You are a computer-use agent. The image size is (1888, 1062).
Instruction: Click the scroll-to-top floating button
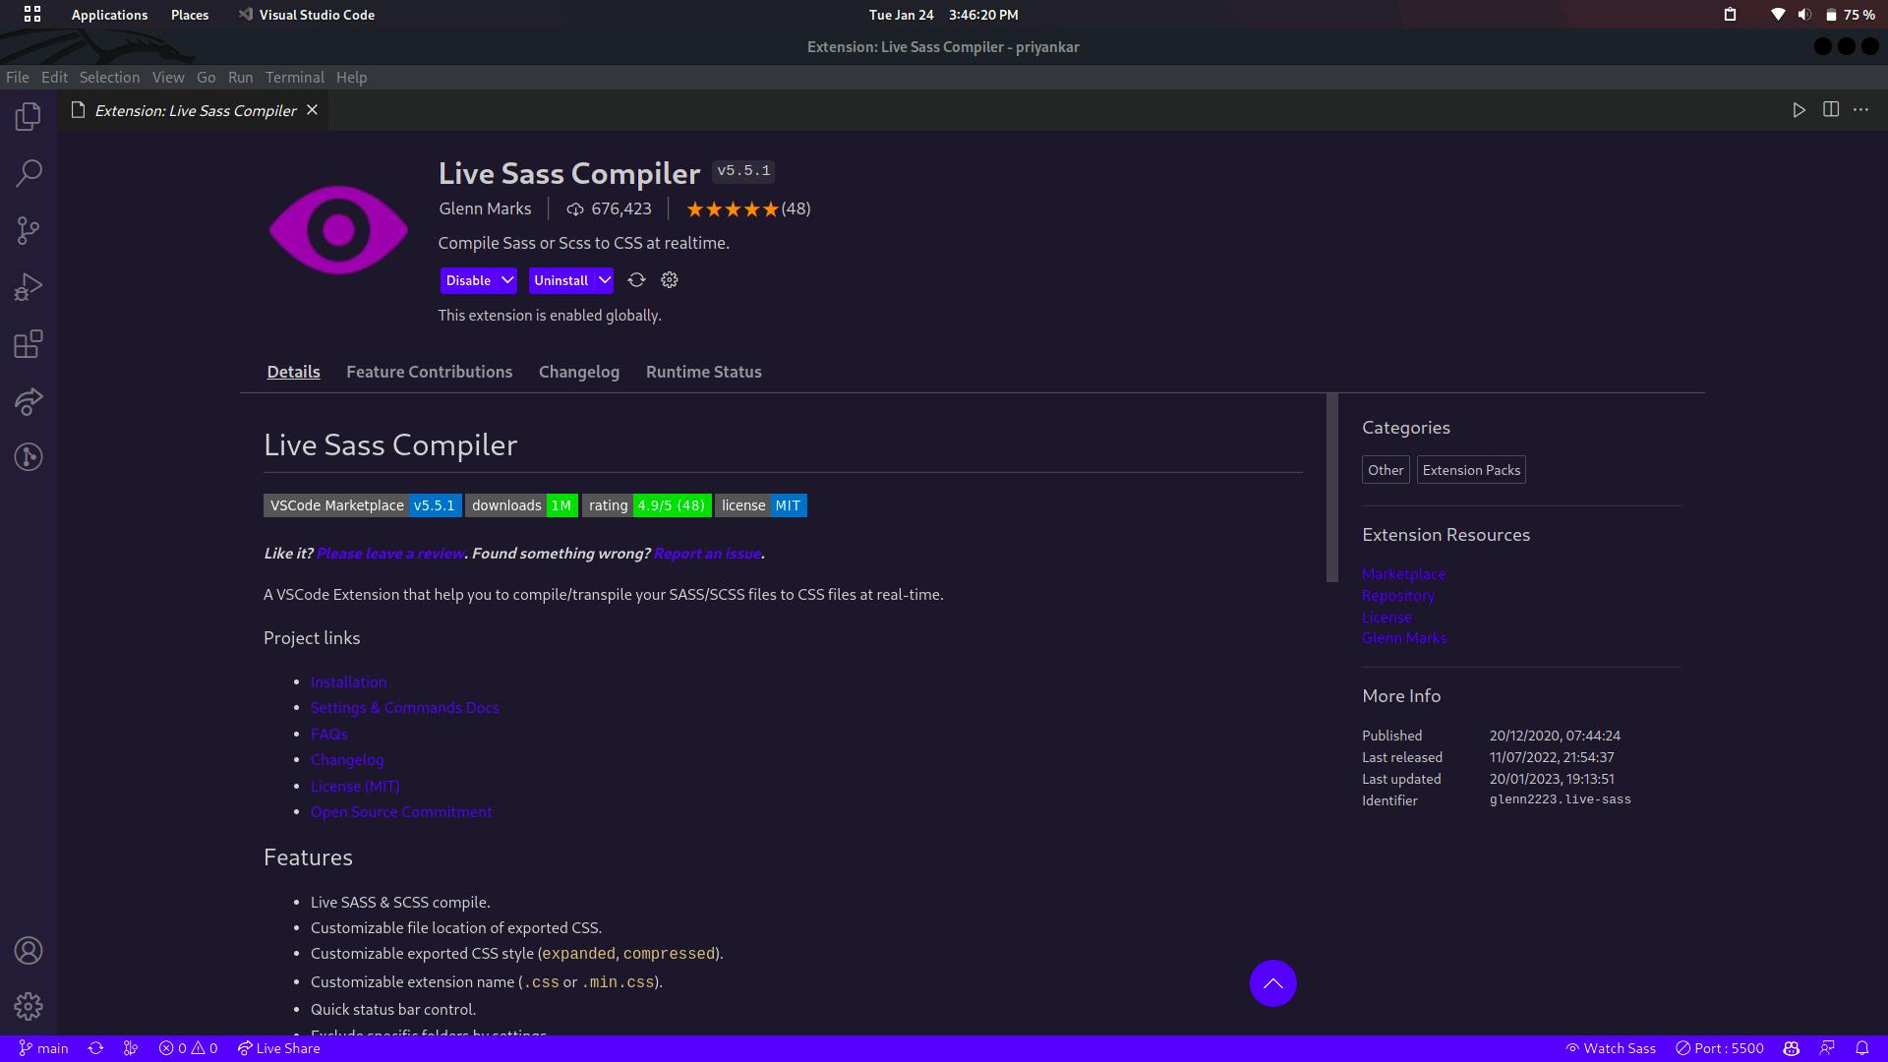pos(1272,983)
